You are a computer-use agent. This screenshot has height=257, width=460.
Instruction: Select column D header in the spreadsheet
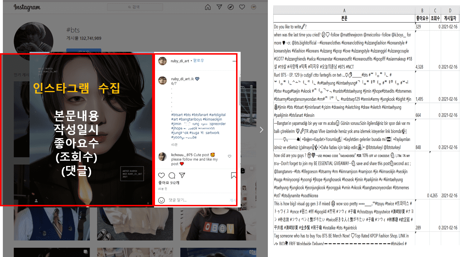[450, 11]
